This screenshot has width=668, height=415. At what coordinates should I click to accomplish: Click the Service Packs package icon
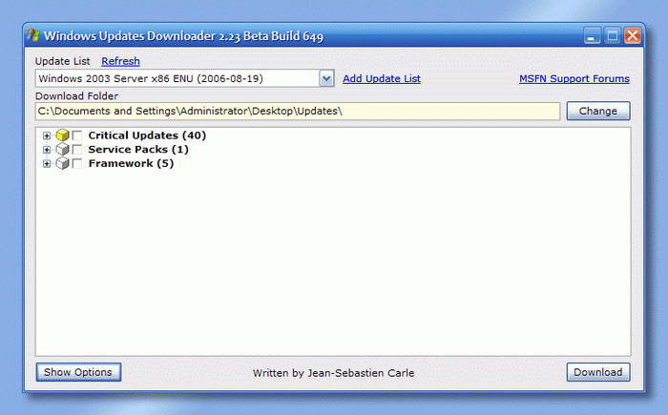(62, 149)
